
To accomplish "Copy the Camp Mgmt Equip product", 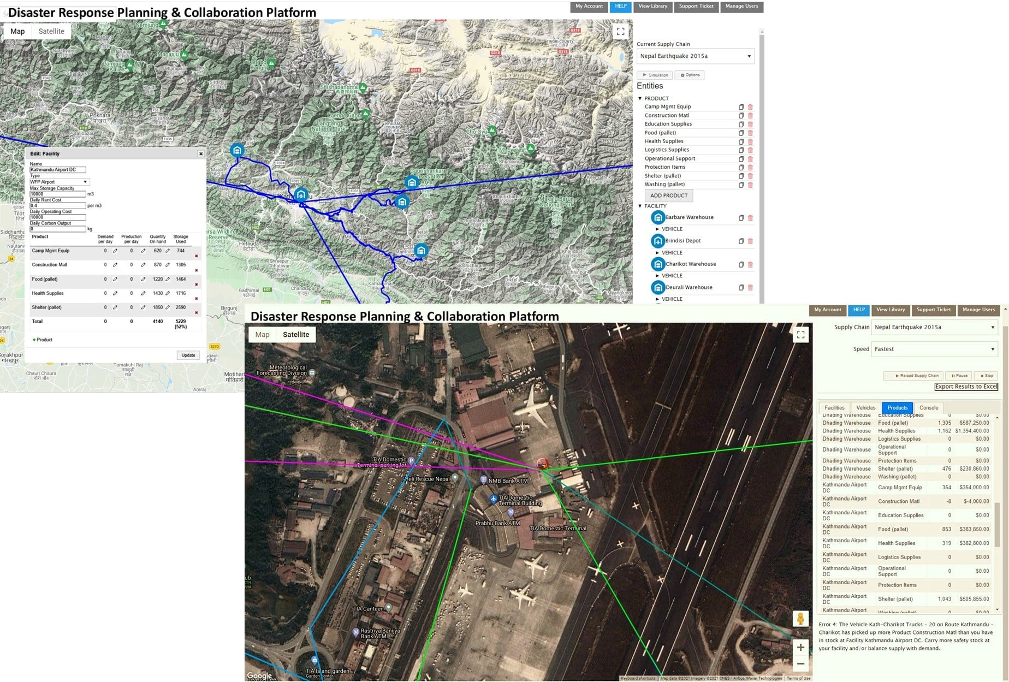I will click(x=741, y=107).
